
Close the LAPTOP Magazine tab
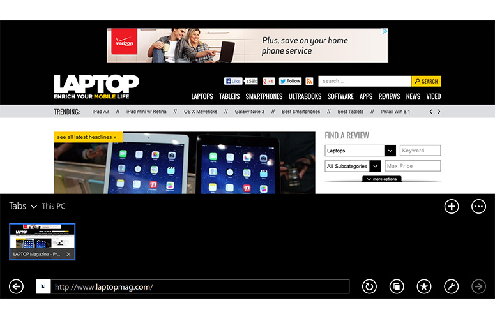point(68,254)
